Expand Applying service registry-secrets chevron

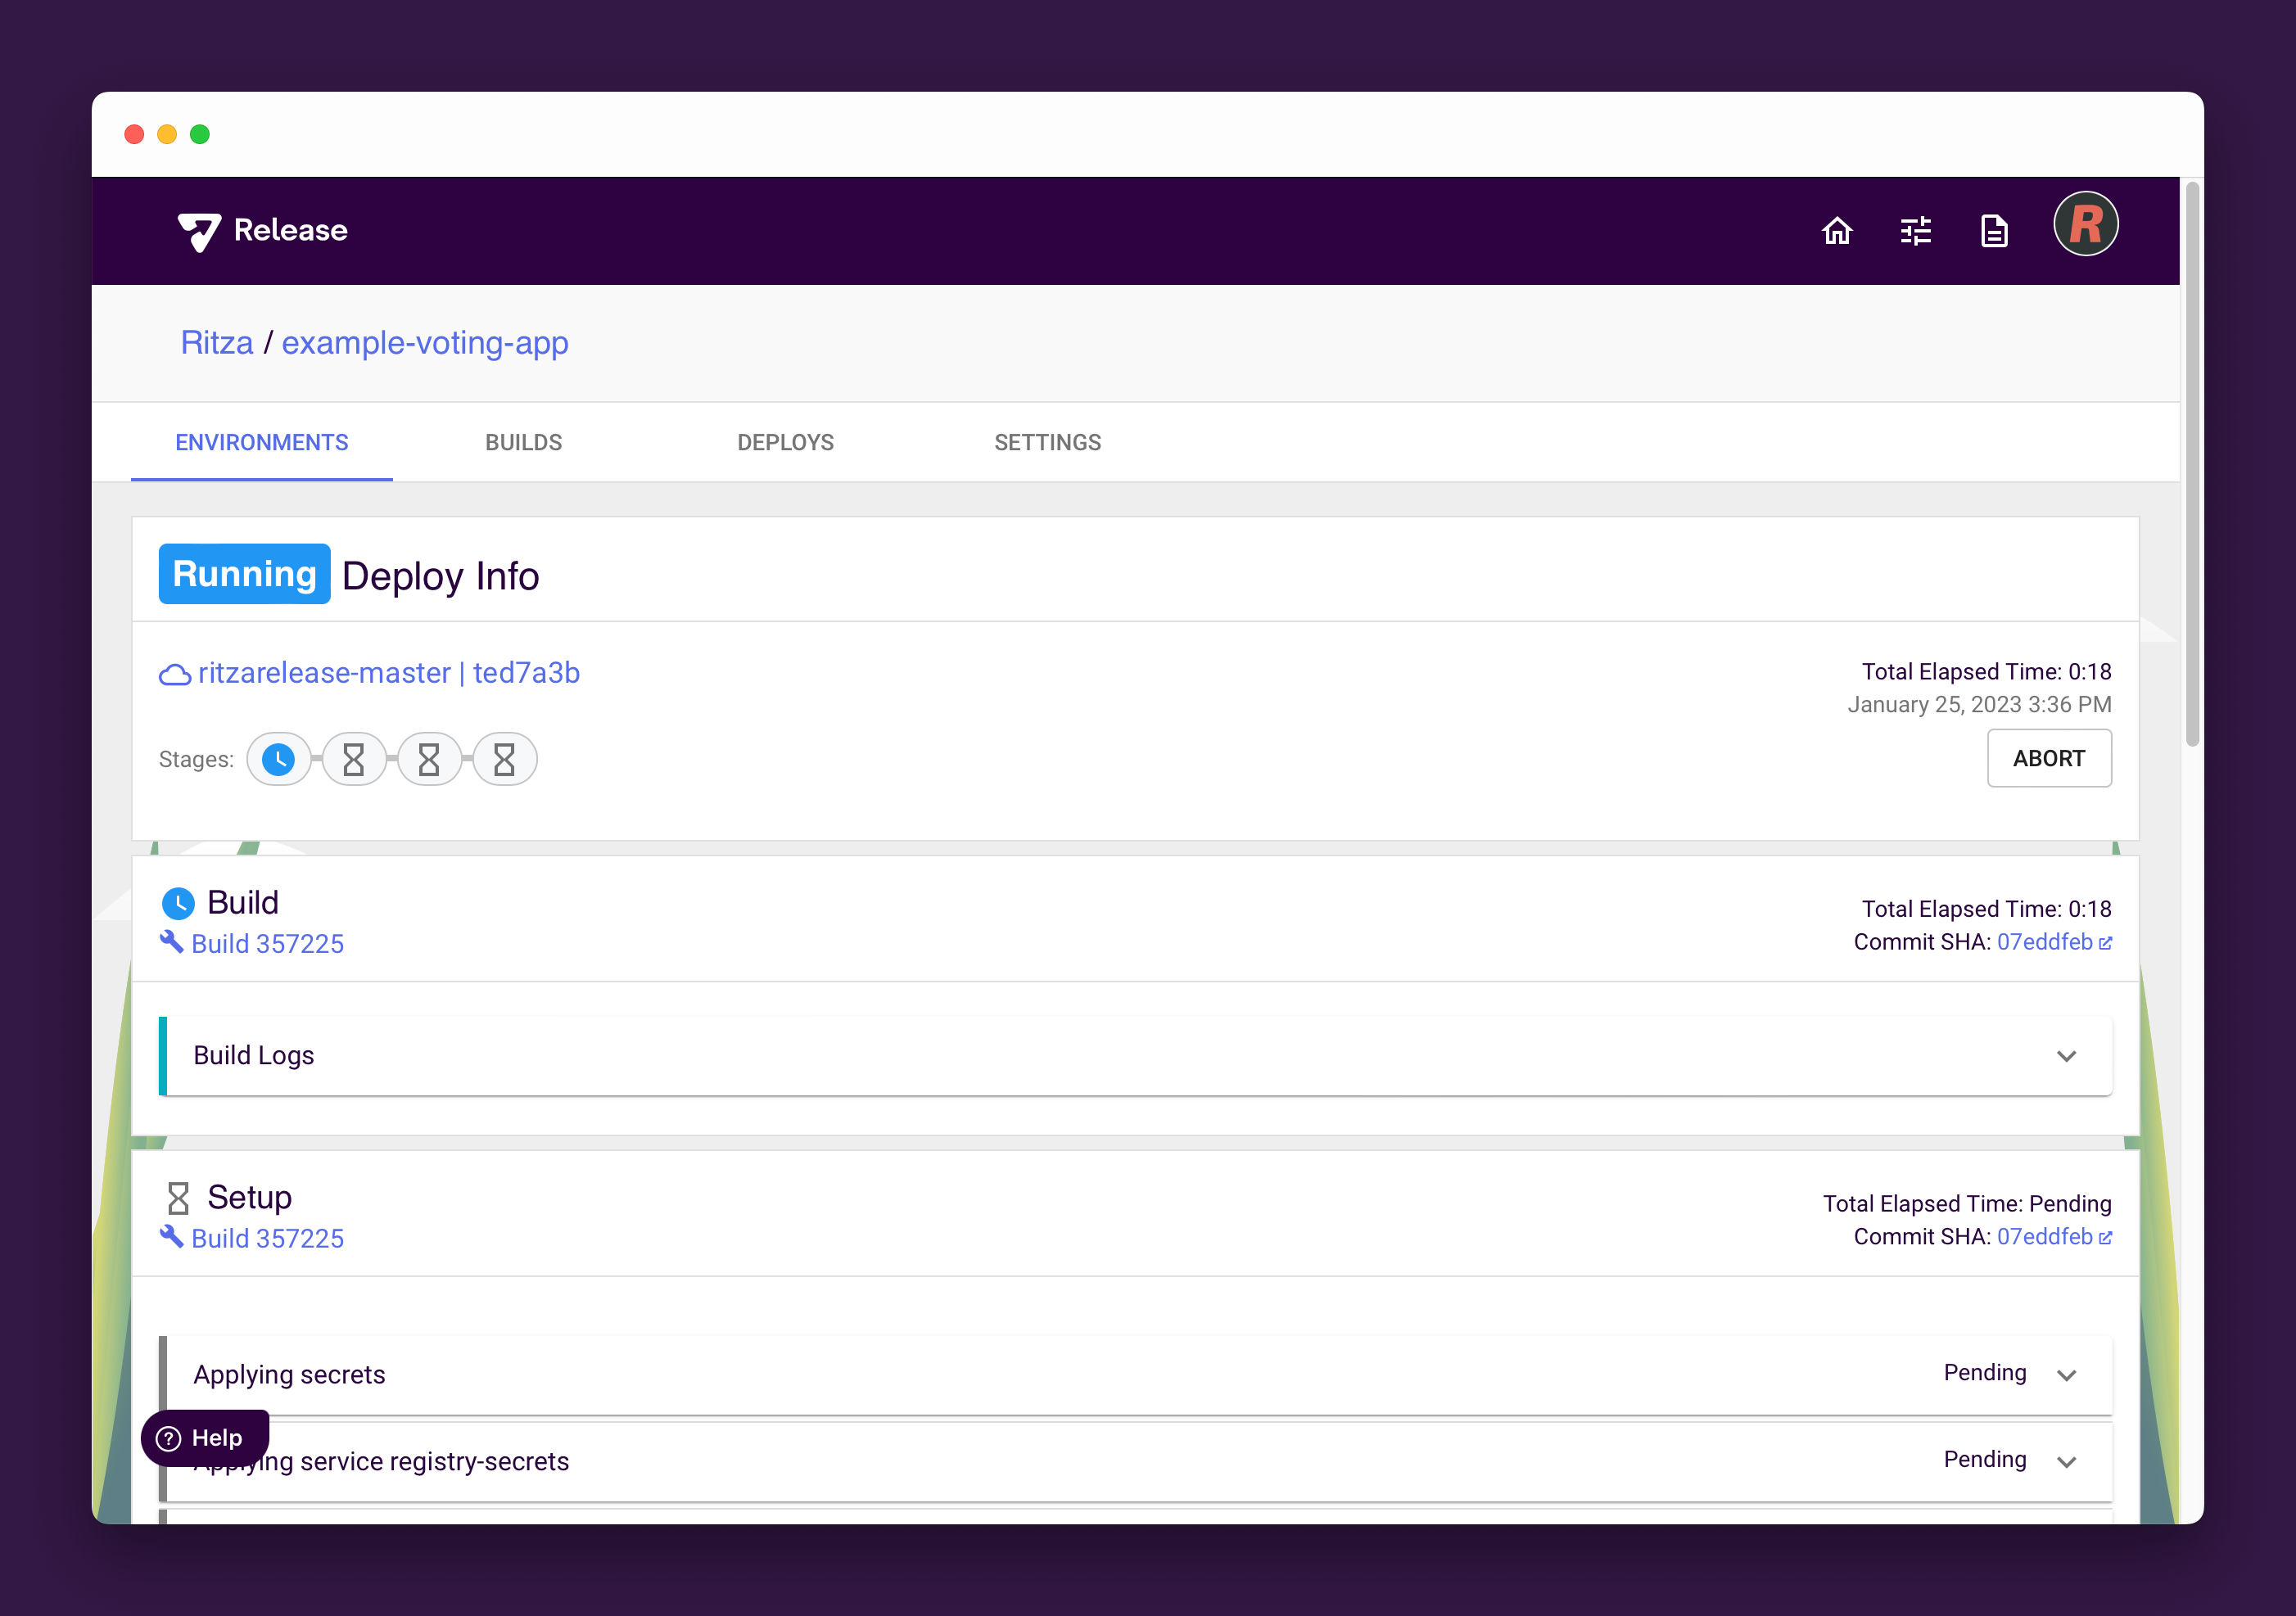(2066, 1462)
